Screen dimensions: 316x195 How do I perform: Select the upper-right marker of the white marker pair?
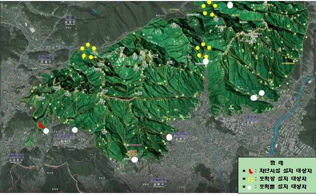tap(262, 93)
